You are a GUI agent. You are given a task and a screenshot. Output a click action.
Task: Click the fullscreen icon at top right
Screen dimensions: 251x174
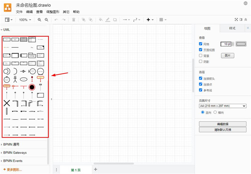tap(236, 20)
